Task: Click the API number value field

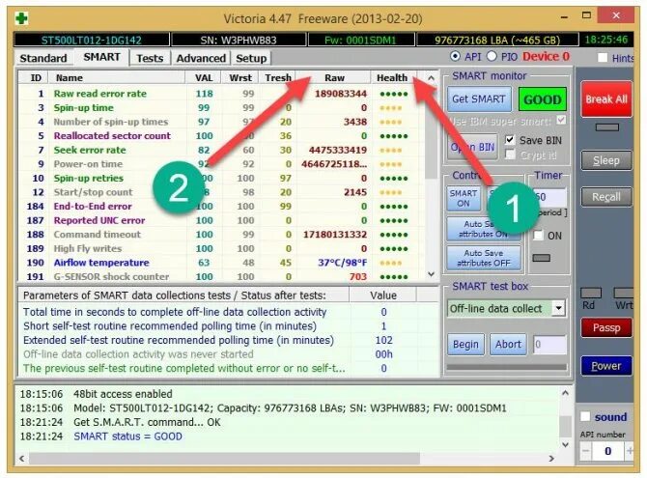Action: coord(607,451)
